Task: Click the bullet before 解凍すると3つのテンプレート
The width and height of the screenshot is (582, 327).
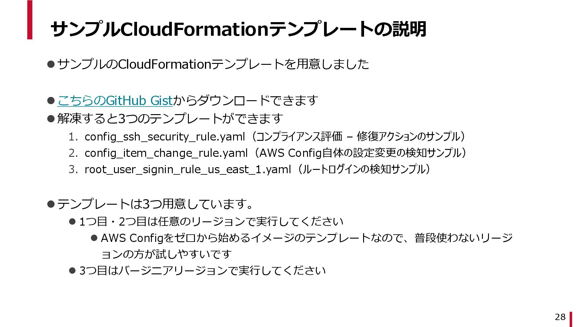Action: (x=51, y=118)
